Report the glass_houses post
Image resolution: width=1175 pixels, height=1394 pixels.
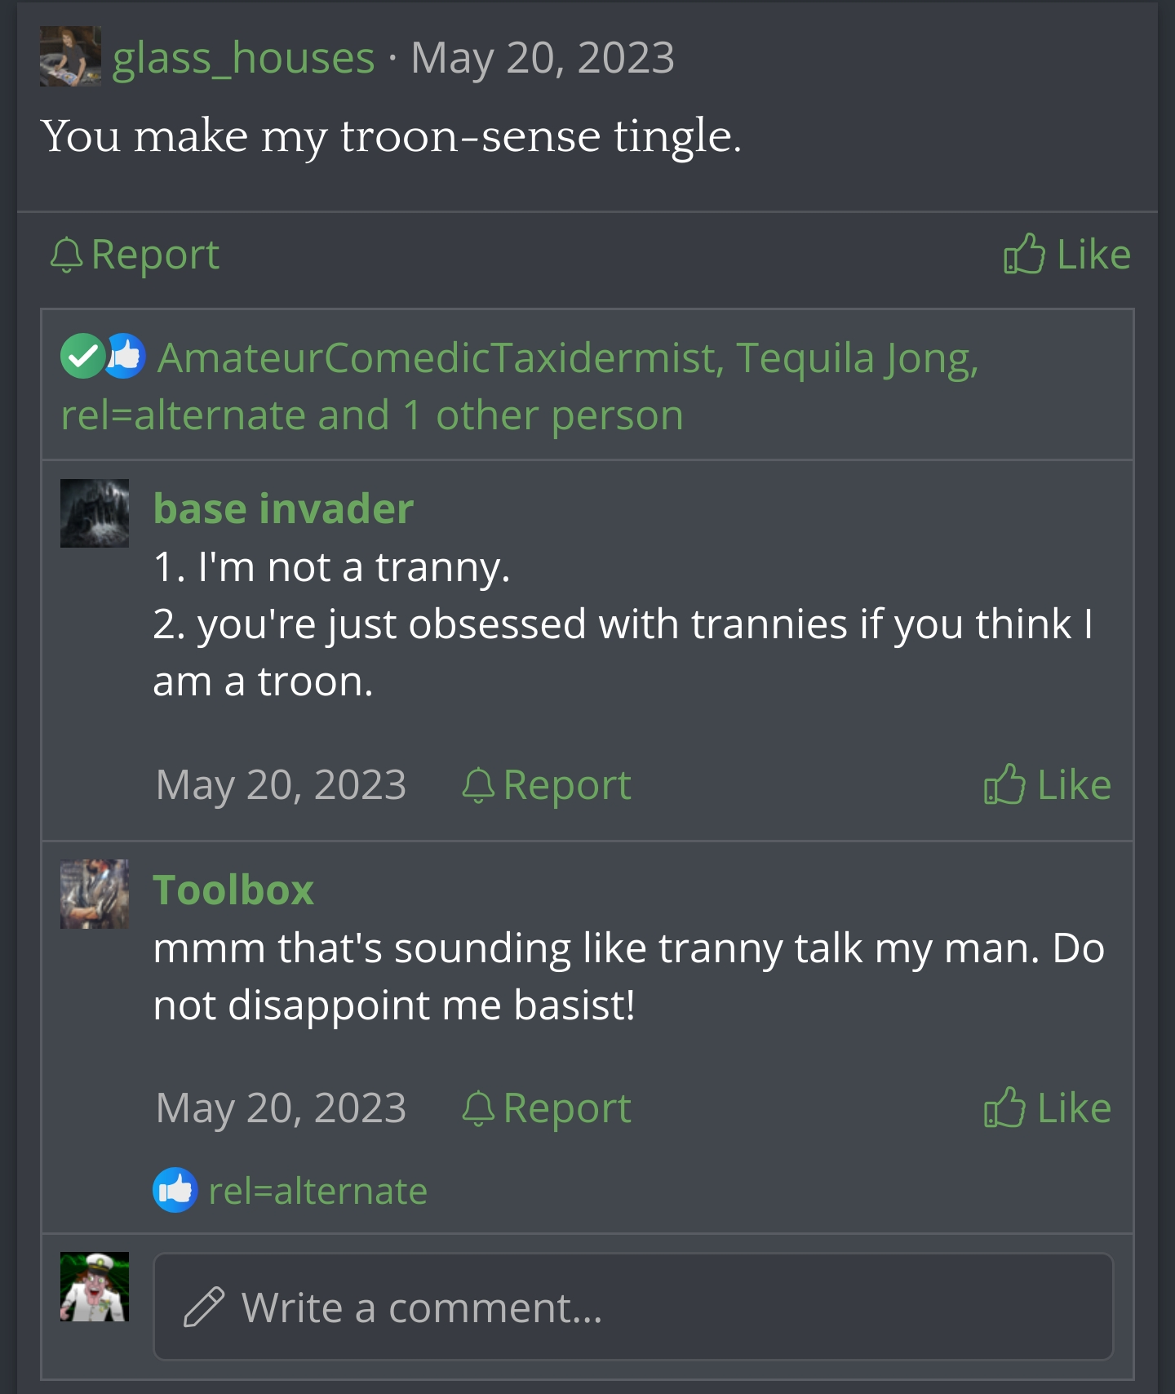pos(135,255)
